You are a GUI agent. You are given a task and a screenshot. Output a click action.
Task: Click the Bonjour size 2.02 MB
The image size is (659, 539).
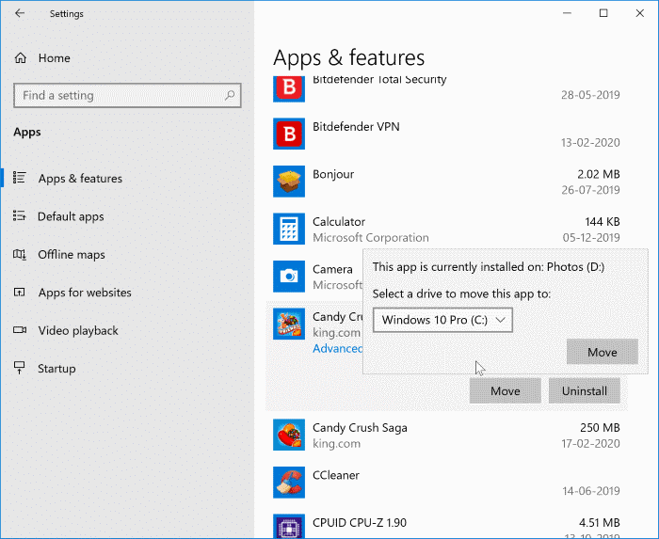tap(599, 174)
